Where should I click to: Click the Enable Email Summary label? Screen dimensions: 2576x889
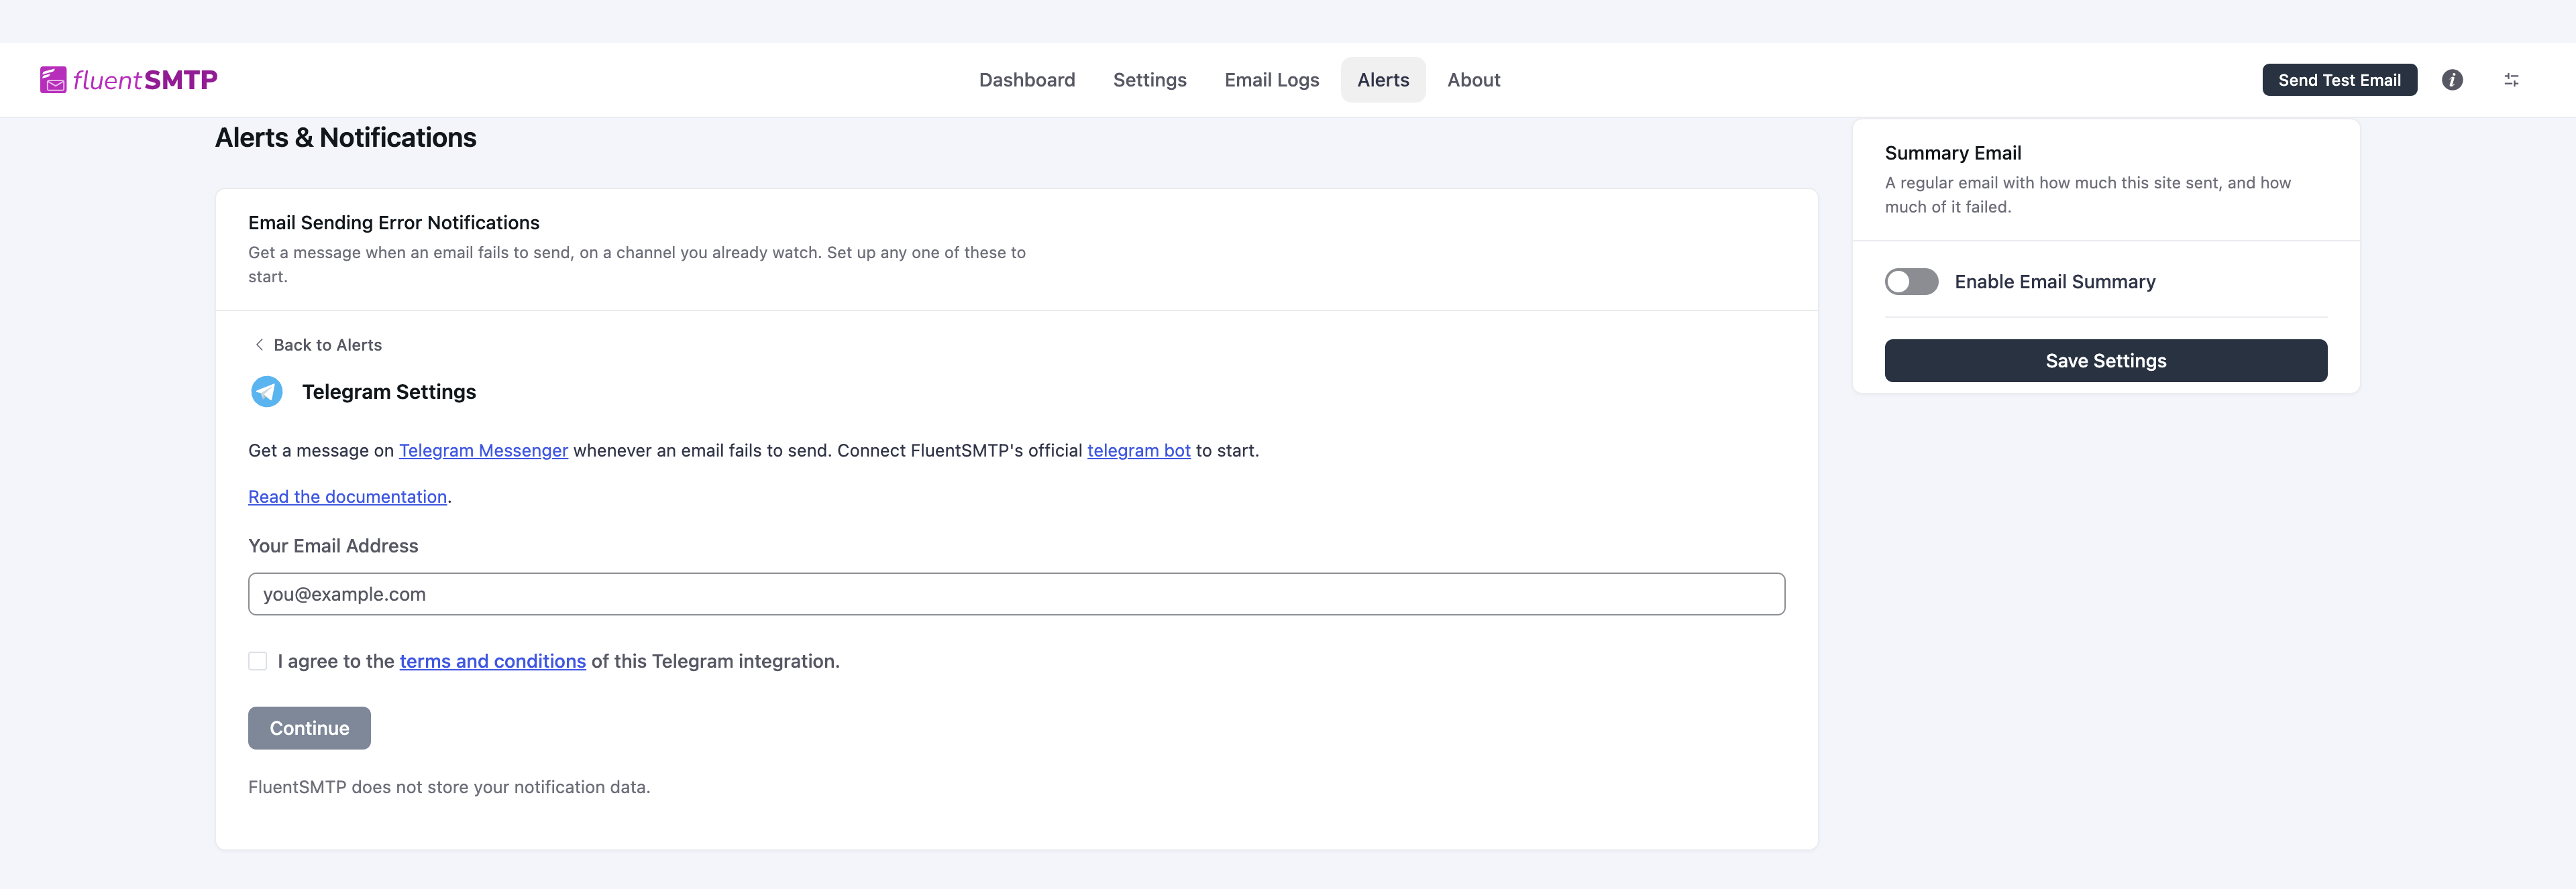tap(2055, 282)
